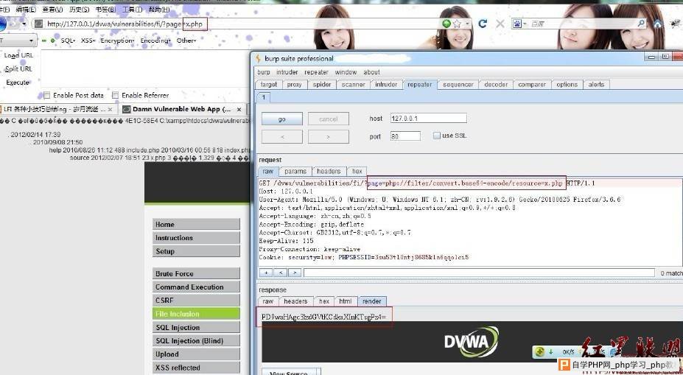
Task: Click the magnifier icon in the search box
Action: (x=641, y=23)
